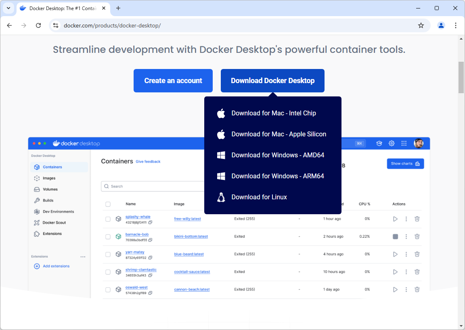Open more actions for shrimp-clamtastic row
Viewport: 465px width, 330px height.
point(406,272)
